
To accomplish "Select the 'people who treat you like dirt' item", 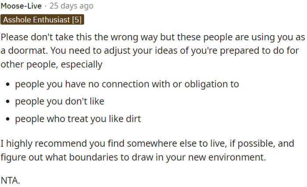I will [78, 119].
